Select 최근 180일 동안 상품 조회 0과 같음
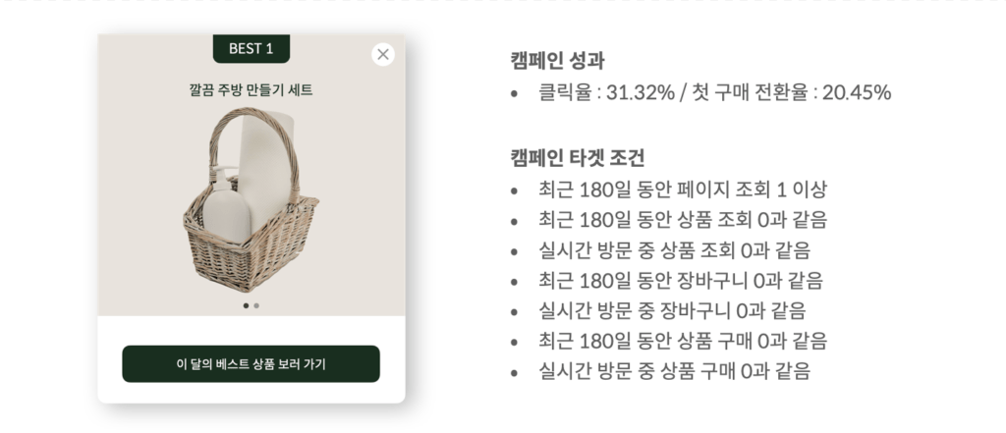This screenshot has height=433, width=1006. [x=683, y=220]
